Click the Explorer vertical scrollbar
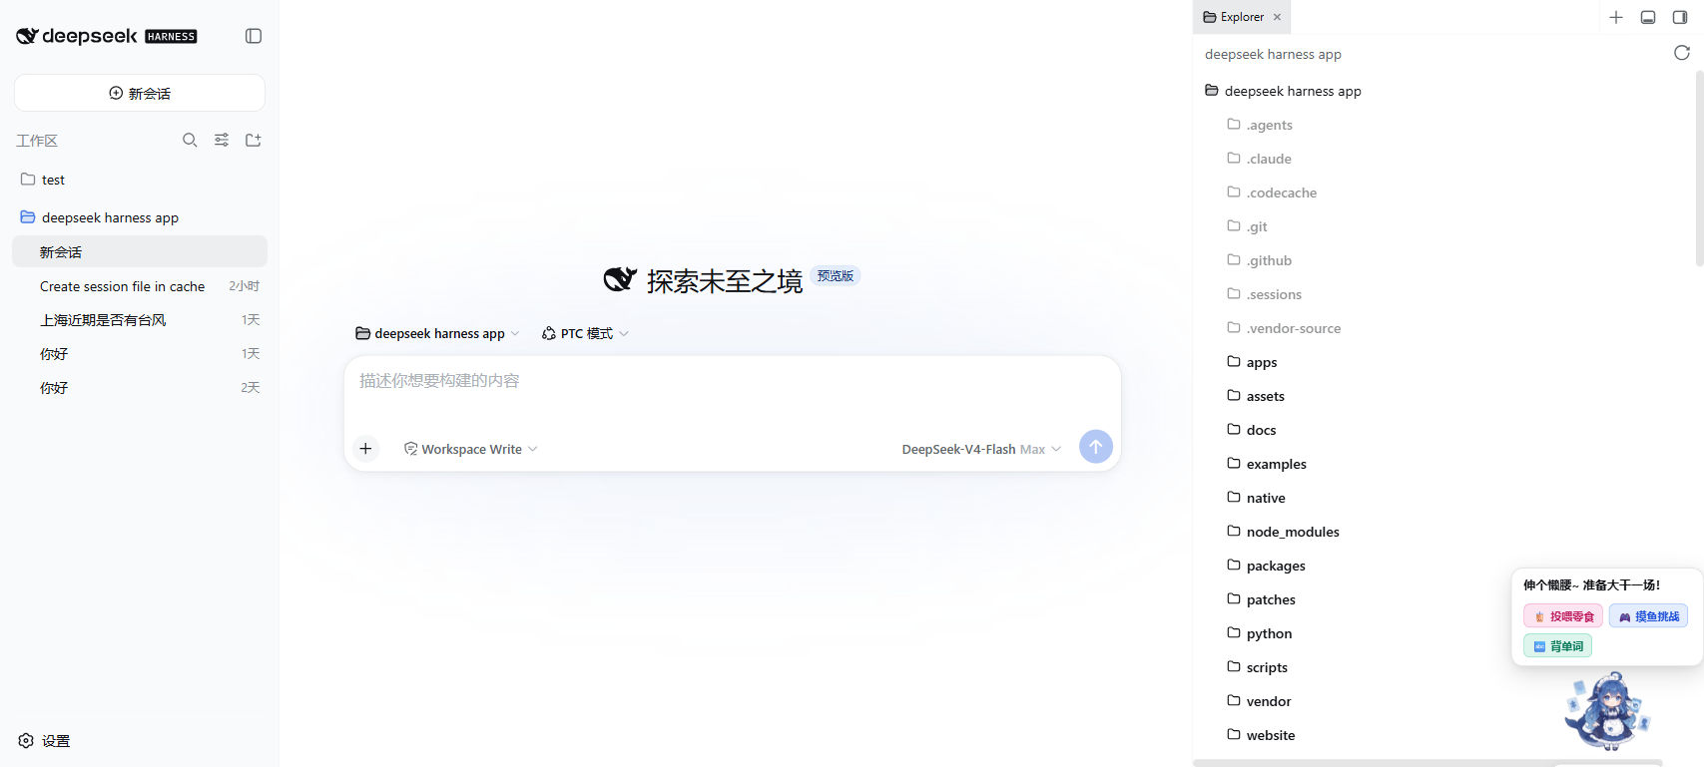Screen dimensions: 1704x767 [1699, 169]
